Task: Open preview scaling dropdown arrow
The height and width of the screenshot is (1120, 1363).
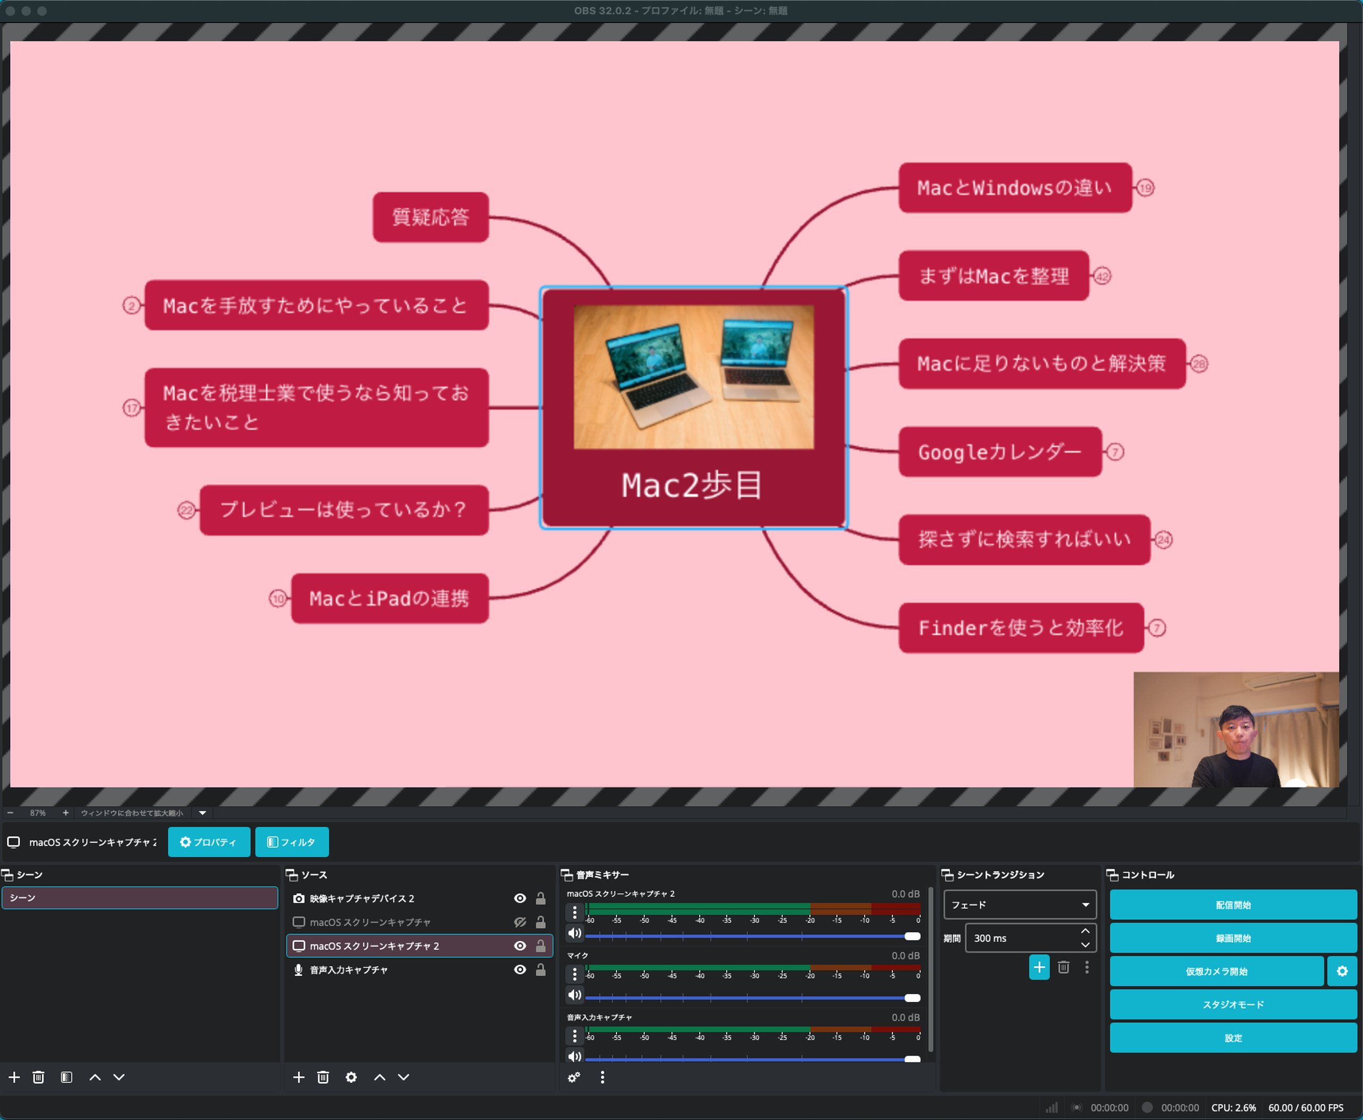Action: point(202,813)
